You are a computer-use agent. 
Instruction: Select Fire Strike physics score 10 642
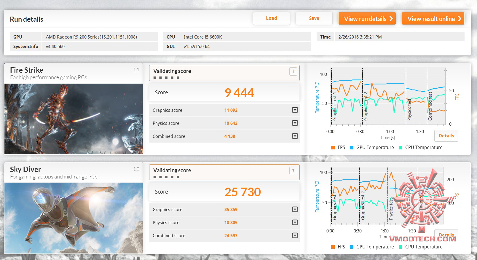[x=231, y=123]
